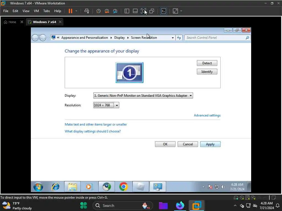This screenshot has height=211, width=282.
Task: Open the Resolution 1024 × 768 dropdown
Action: 106,105
